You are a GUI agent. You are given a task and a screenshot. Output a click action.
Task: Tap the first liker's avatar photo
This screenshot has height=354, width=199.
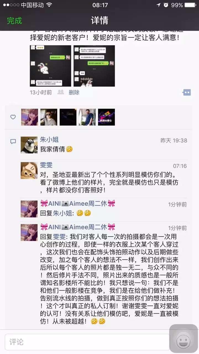click(30, 117)
